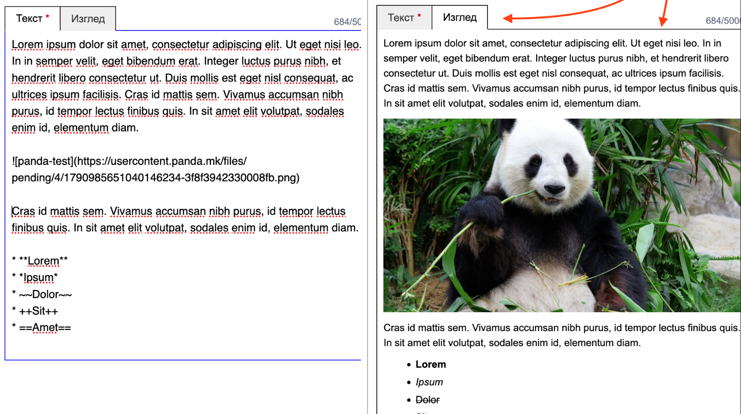This screenshot has height=414, width=741.
Task: Click the '* *Ipsum*' line in the editor
Action: [35, 277]
